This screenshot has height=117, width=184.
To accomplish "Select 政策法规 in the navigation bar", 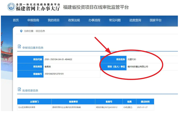I will coord(74,20).
